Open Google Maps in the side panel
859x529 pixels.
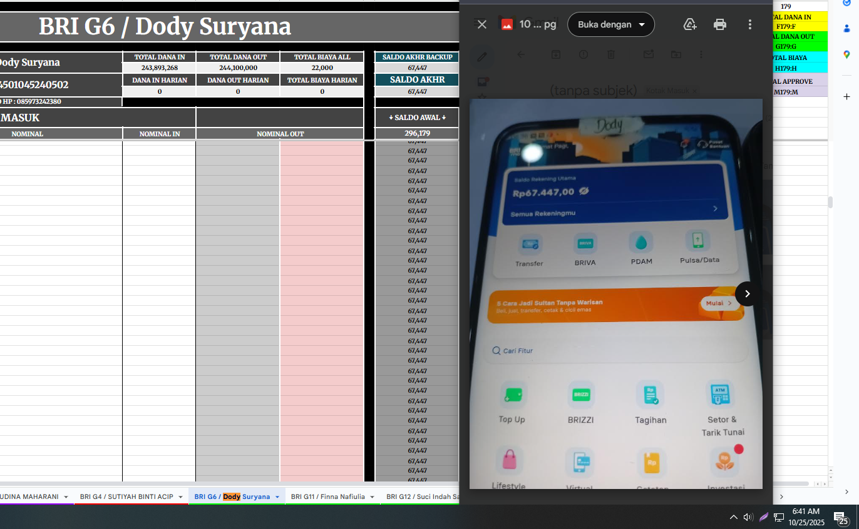click(x=846, y=55)
